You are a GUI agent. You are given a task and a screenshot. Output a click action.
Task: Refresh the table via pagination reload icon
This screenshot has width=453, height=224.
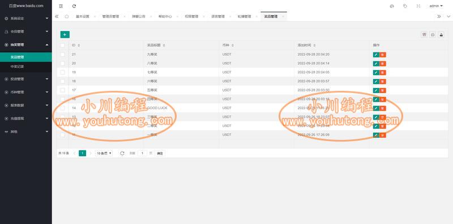(x=122, y=153)
